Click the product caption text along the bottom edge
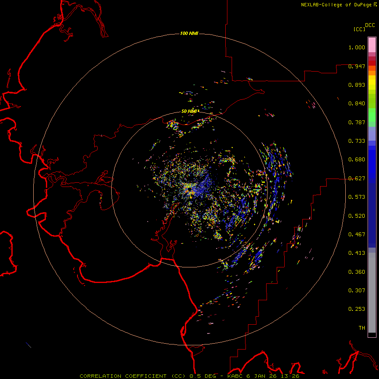Image resolution: width=379 pixels, height=379 pixels. 189,376
